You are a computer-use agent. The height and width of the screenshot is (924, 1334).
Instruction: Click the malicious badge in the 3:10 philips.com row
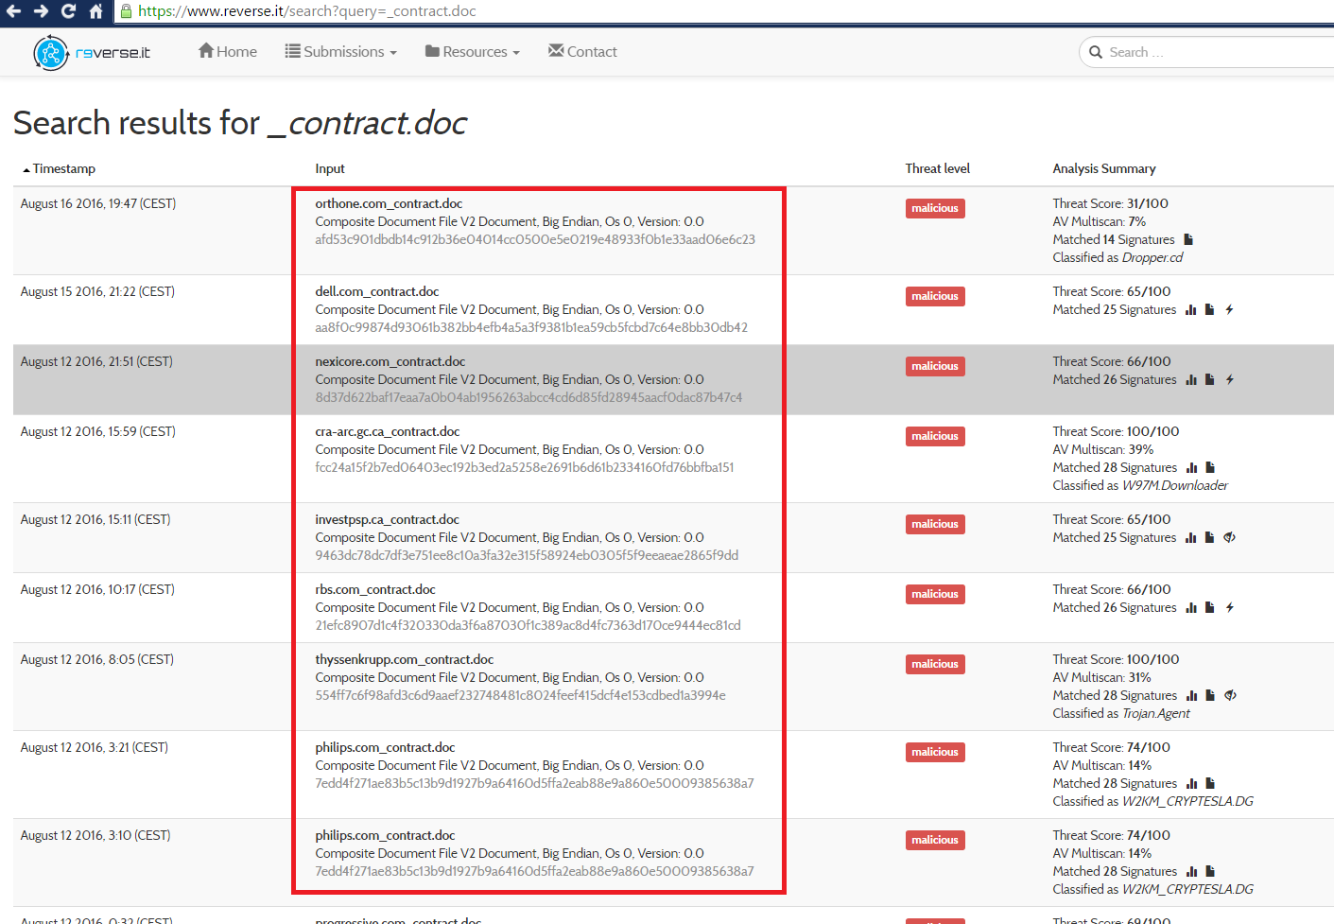(x=935, y=840)
